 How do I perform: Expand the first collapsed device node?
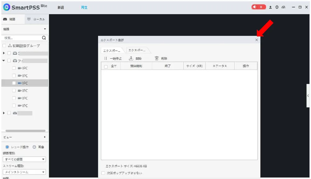[x=4, y=53]
